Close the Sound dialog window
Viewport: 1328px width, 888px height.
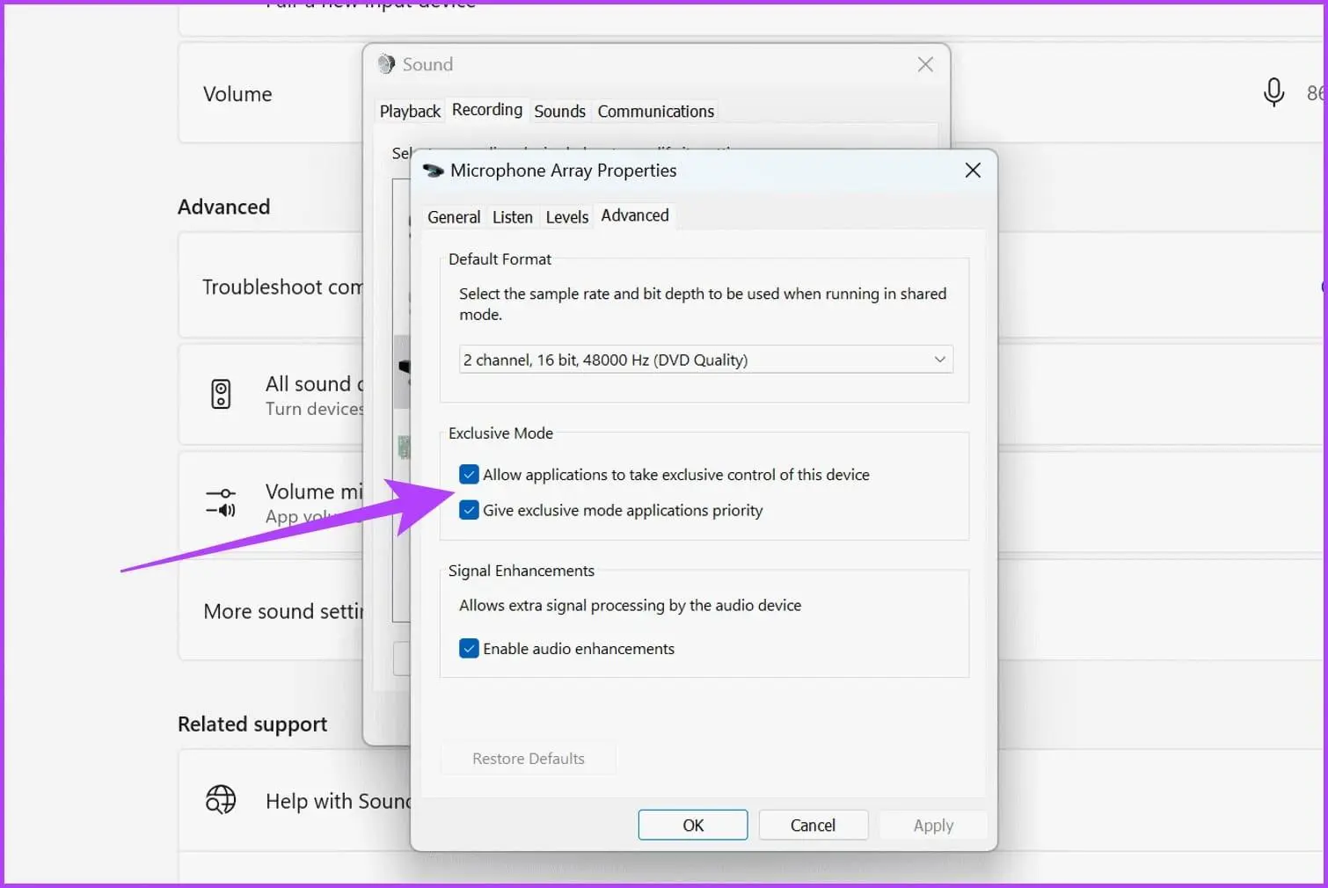tap(925, 64)
